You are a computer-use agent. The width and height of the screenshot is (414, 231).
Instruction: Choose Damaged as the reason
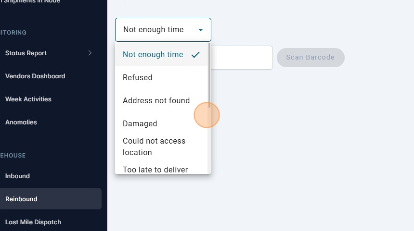pyautogui.click(x=140, y=124)
